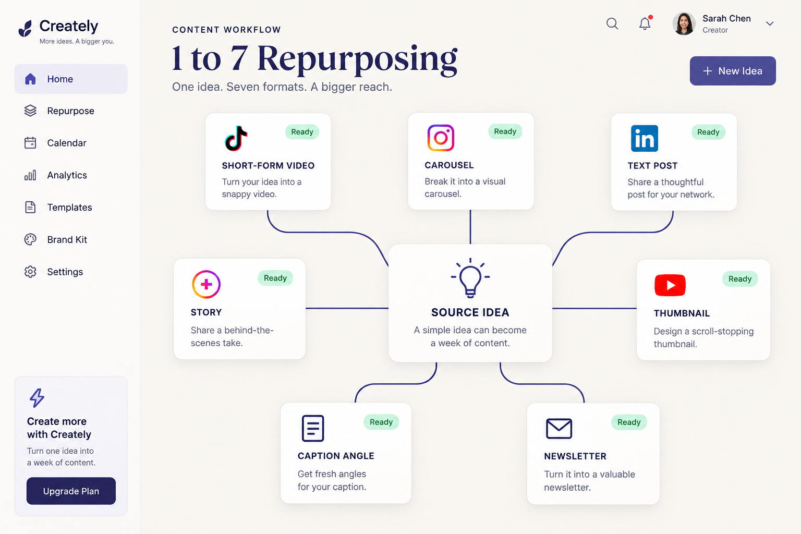801x534 pixels.
Task: Click the Calendar icon in sidebar
Action: [x=30, y=143]
